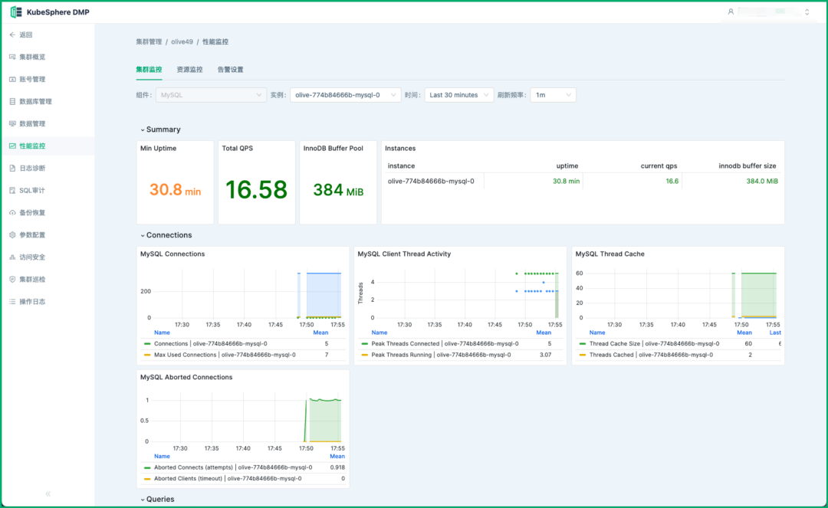The image size is (828, 508).
Task: Click the 访问安全 sidebar icon
Action: pos(12,257)
